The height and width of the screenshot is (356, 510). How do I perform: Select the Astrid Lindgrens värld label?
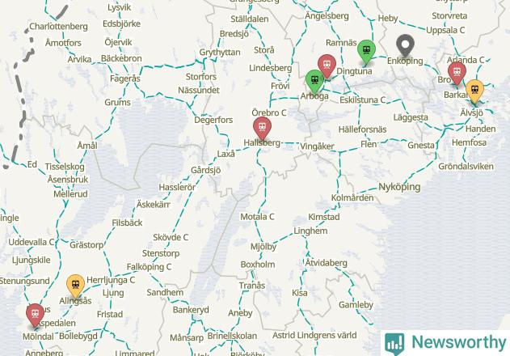(314, 335)
